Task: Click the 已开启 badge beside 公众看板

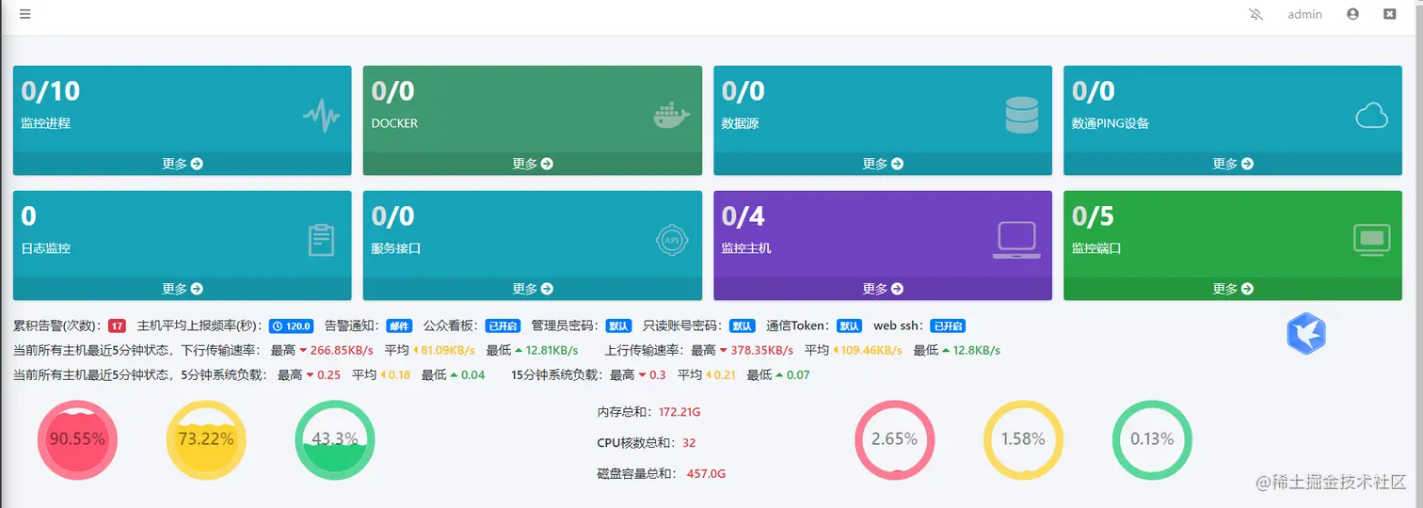Action: (x=502, y=326)
